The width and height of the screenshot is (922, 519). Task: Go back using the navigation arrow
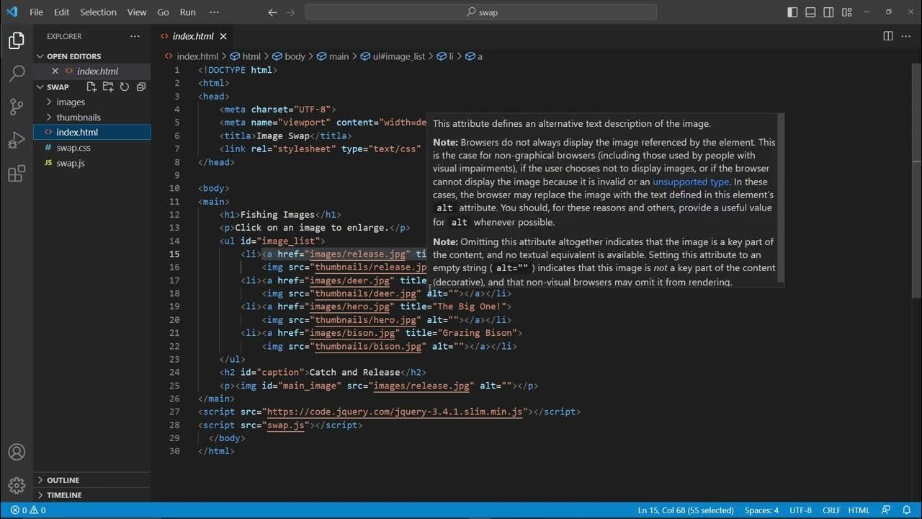272,12
